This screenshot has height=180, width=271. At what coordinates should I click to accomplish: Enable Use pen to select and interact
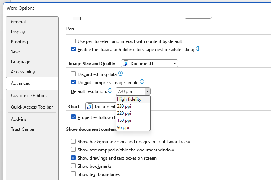click(x=74, y=41)
